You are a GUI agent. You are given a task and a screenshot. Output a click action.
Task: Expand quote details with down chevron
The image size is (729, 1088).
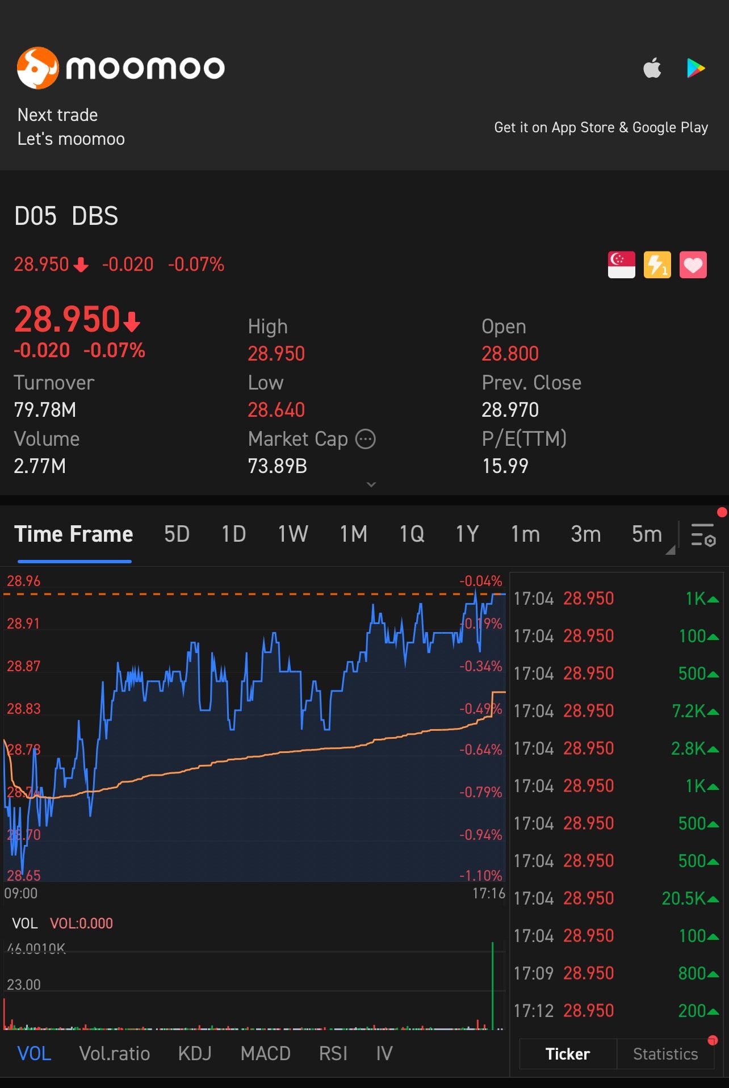(x=371, y=484)
